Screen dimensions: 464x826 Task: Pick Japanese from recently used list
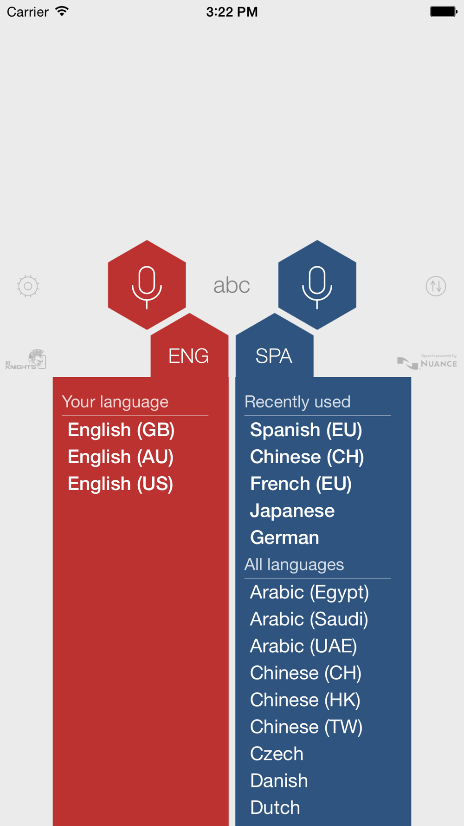coord(292,511)
